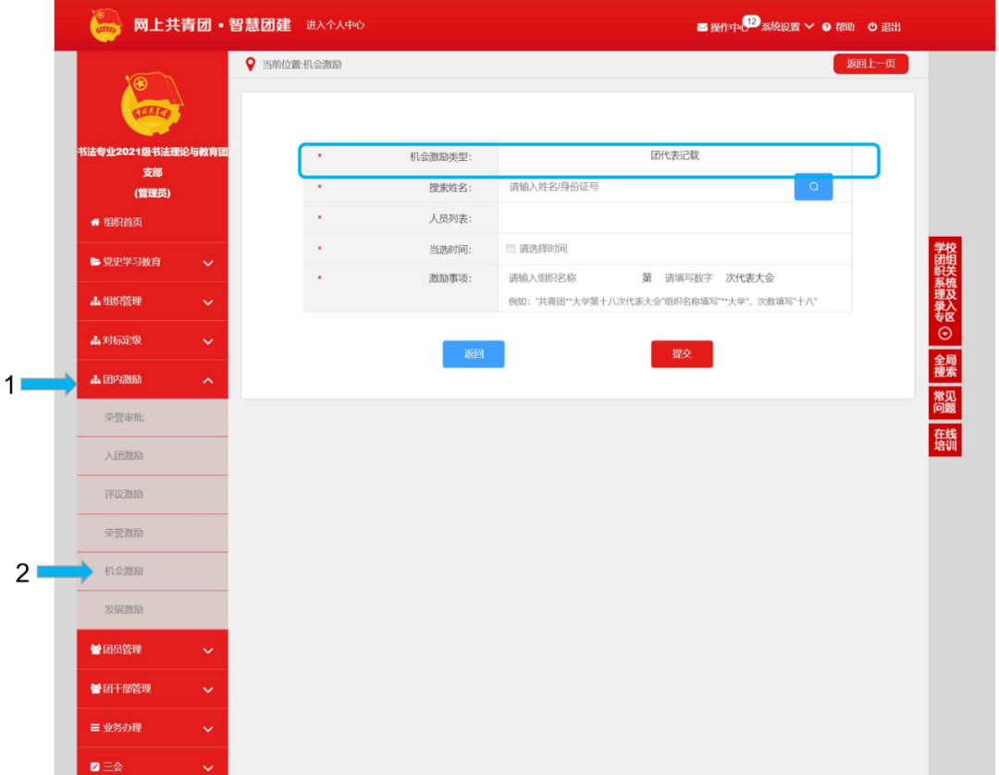
Task: Click the 退出 logout power icon
Action: pos(871,27)
